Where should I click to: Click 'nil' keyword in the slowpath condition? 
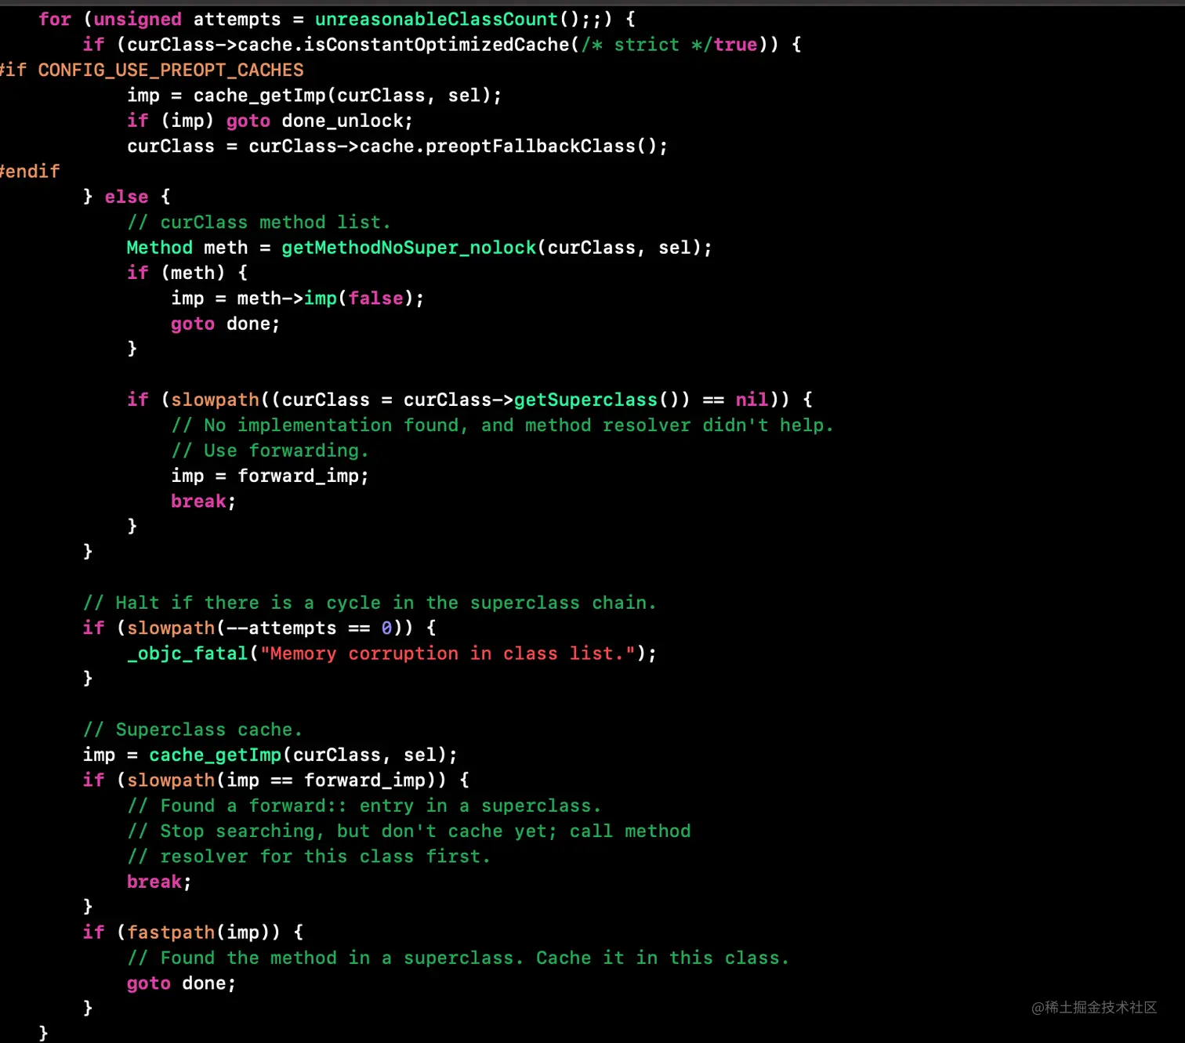pos(752,400)
